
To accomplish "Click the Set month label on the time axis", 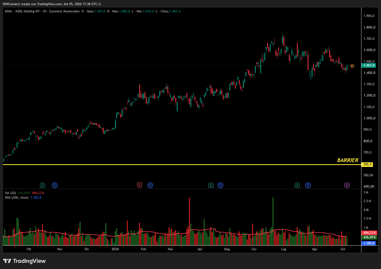I will click(x=343, y=249).
